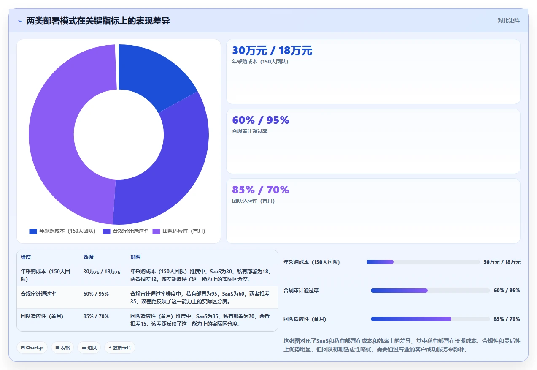This screenshot has width=537, height=370.
Task: Select the 年采购成本（150人团队） table row name cell
Action: (48, 275)
